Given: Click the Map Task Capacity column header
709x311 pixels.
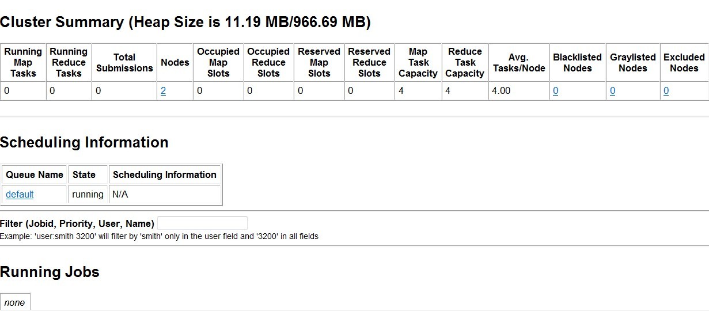Looking at the screenshot, I should point(418,62).
